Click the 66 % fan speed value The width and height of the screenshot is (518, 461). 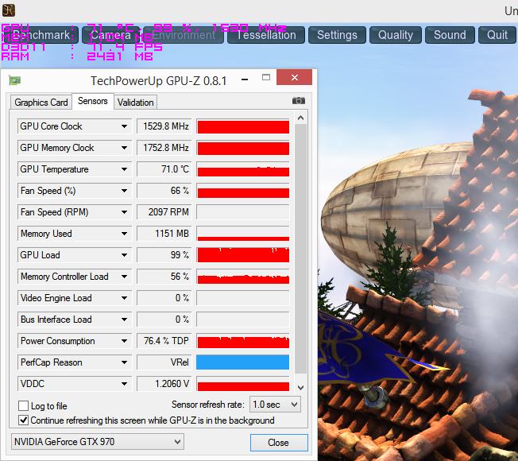[x=164, y=191]
